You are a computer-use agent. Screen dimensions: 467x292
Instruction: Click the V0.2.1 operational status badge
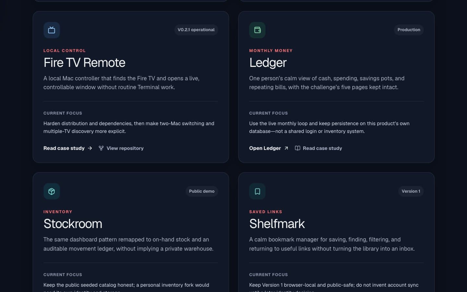click(x=196, y=30)
